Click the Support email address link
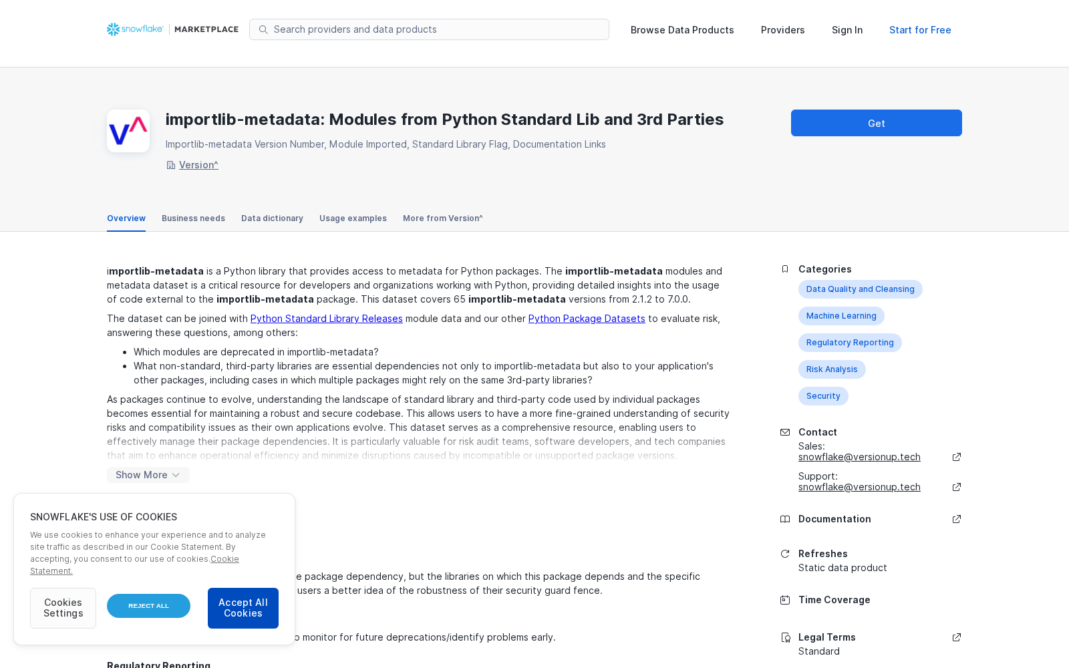Image resolution: width=1069 pixels, height=668 pixels. coord(859,487)
